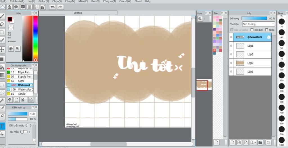This screenshot has width=288, height=148.
Task: Click the share/export icon in the toolbar
Action: tap(10, 7)
